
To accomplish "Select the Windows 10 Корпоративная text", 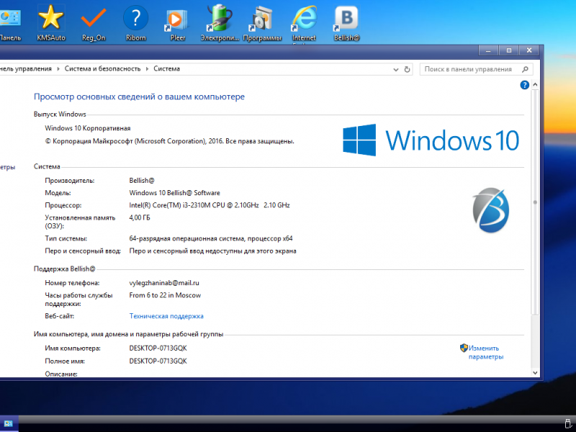I will click(87, 128).
